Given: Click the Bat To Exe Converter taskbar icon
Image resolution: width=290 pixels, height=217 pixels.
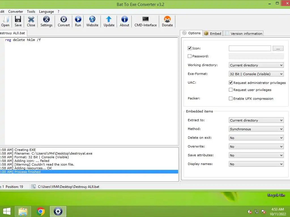Looking at the screenshot, I should (58, 211).
